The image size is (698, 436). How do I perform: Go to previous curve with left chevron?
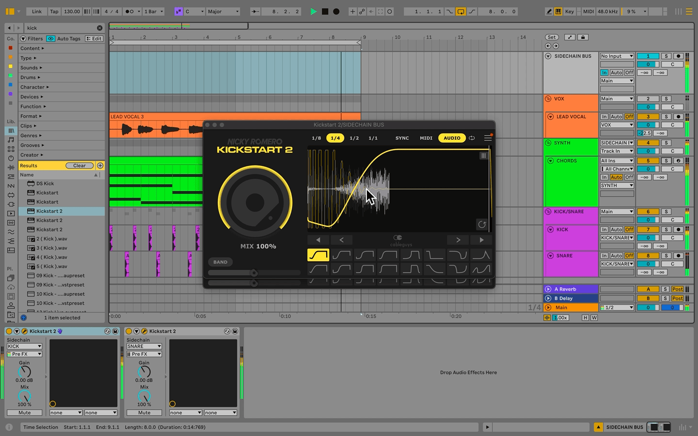pos(341,240)
